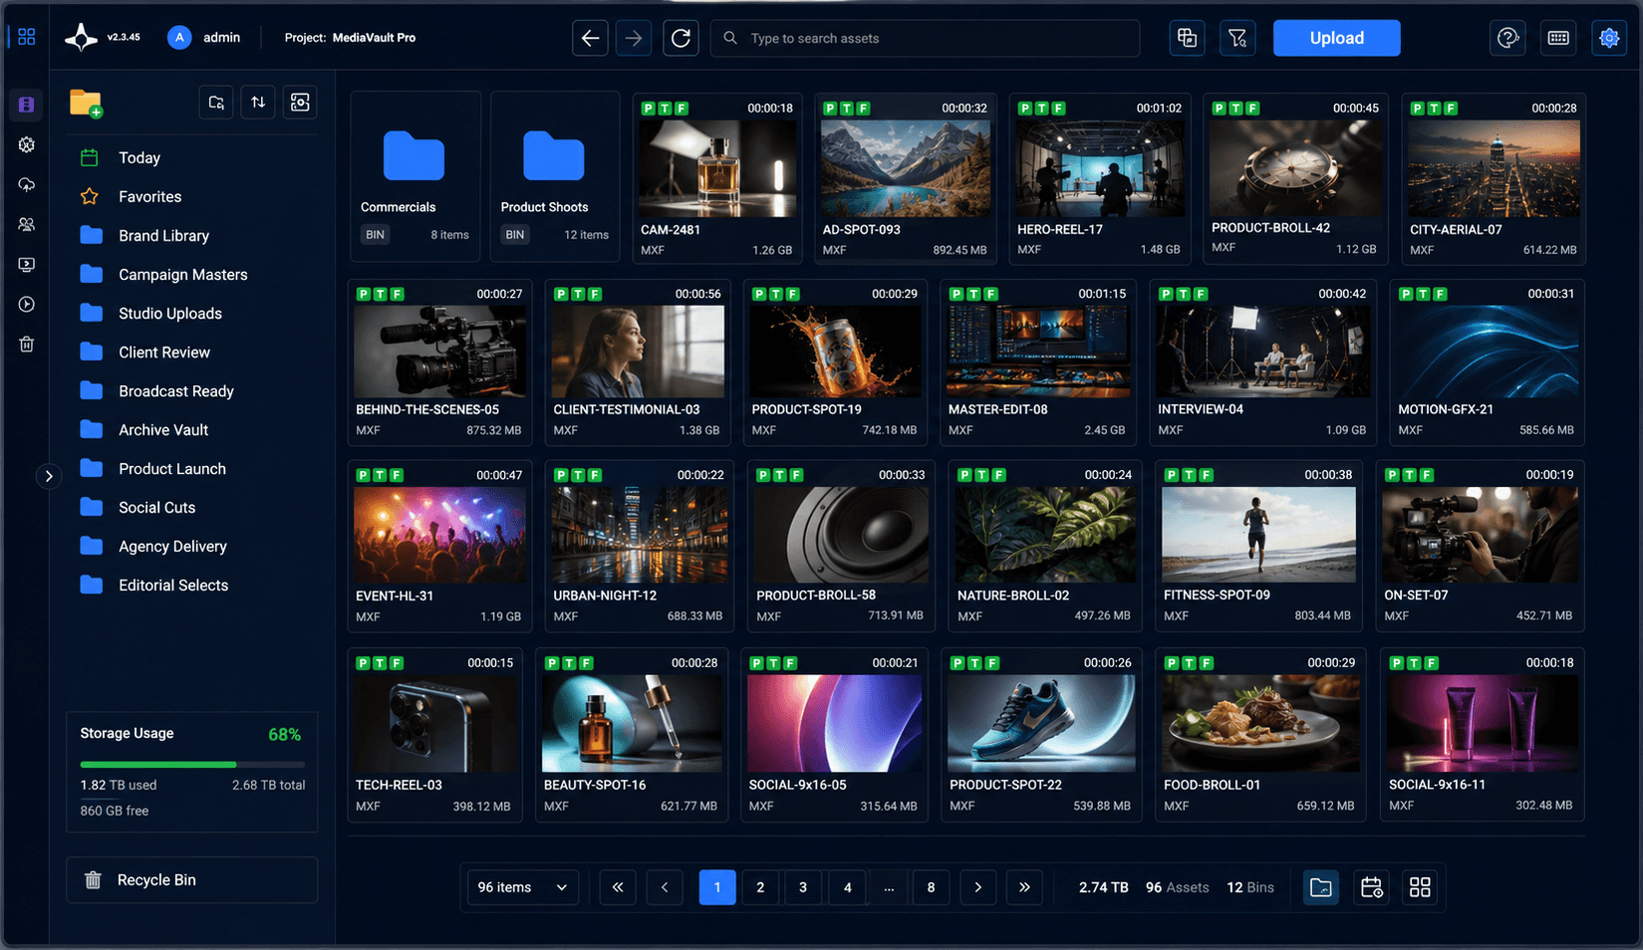1643x950 pixels.
Task: Select the HERO-REEL-17 thumbnail
Action: tap(1100, 168)
